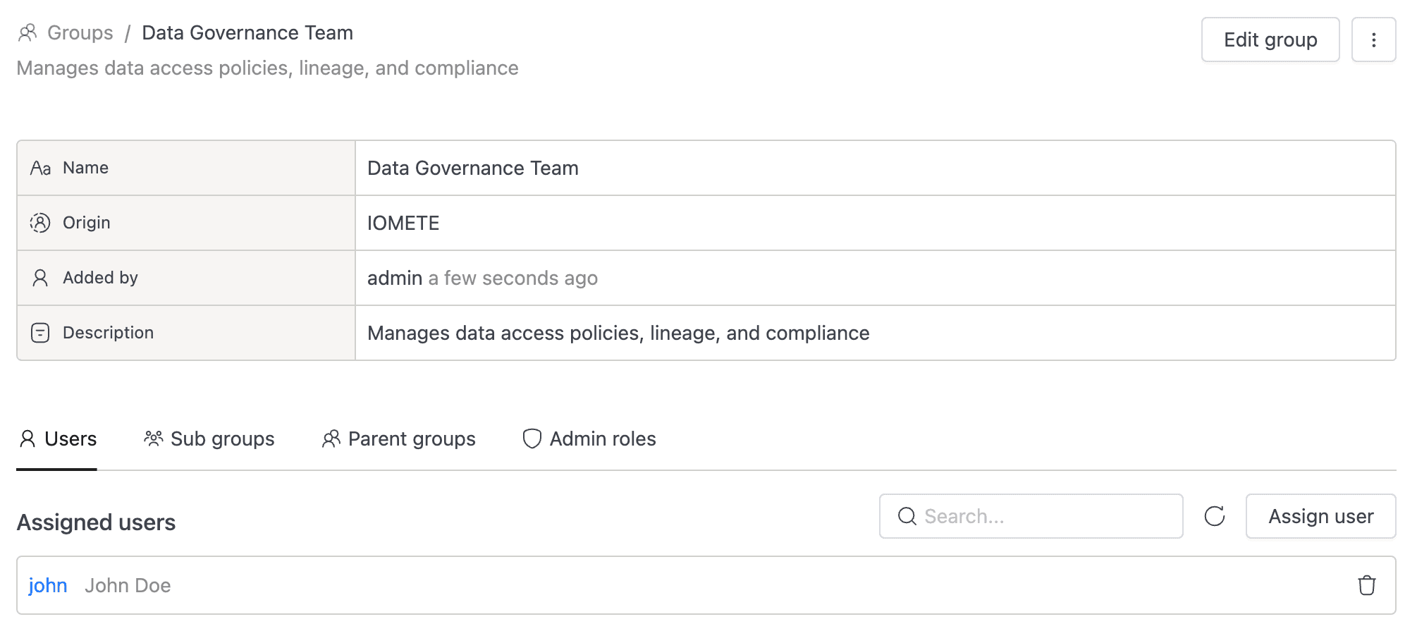
Task: Open the three-dot more options menu
Action: point(1373,40)
